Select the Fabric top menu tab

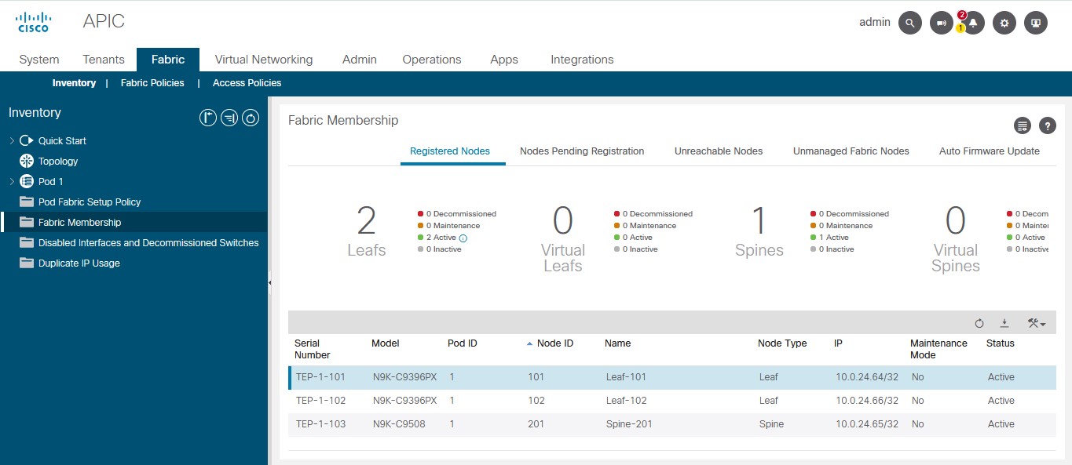point(168,60)
